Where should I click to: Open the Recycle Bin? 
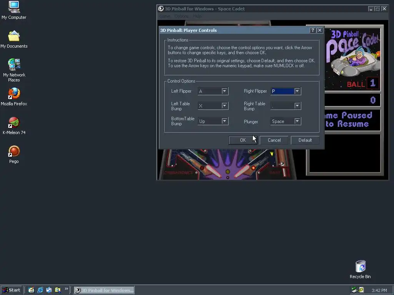click(360, 269)
